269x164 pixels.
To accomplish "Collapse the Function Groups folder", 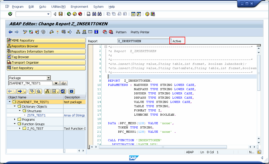I will (x=15, y=124).
